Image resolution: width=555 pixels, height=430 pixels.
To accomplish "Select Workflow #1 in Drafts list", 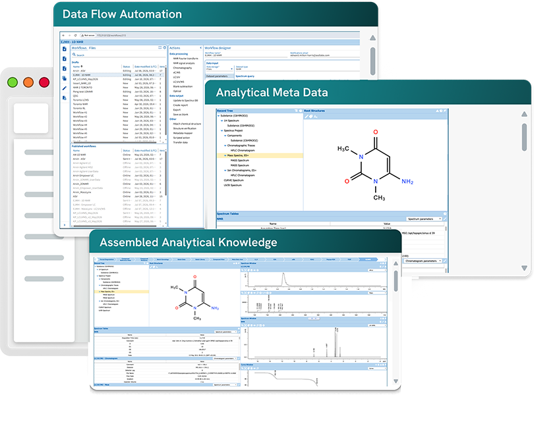I will (119, 113).
